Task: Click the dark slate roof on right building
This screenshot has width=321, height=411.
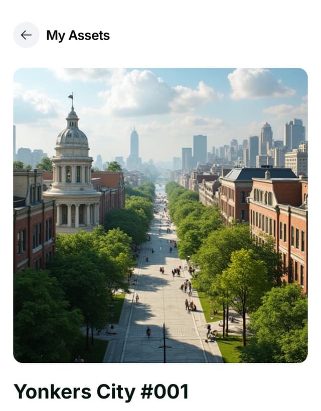Action: point(260,174)
